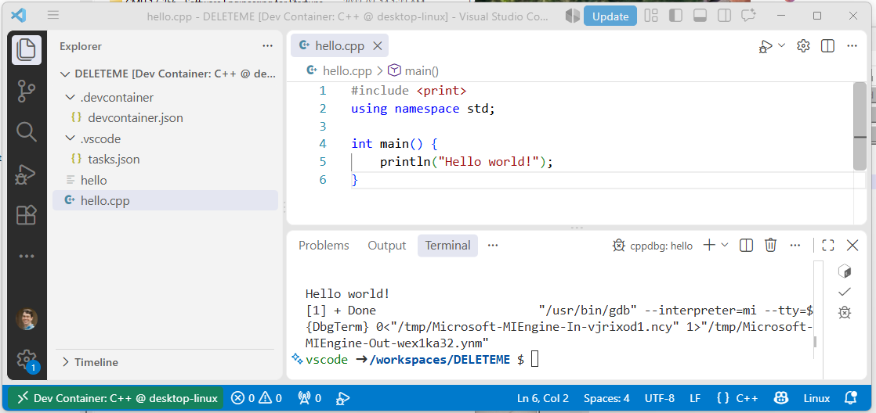Screen dimensions: 876x413
Task: Open the Extensions view
Action: pyautogui.click(x=27, y=215)
